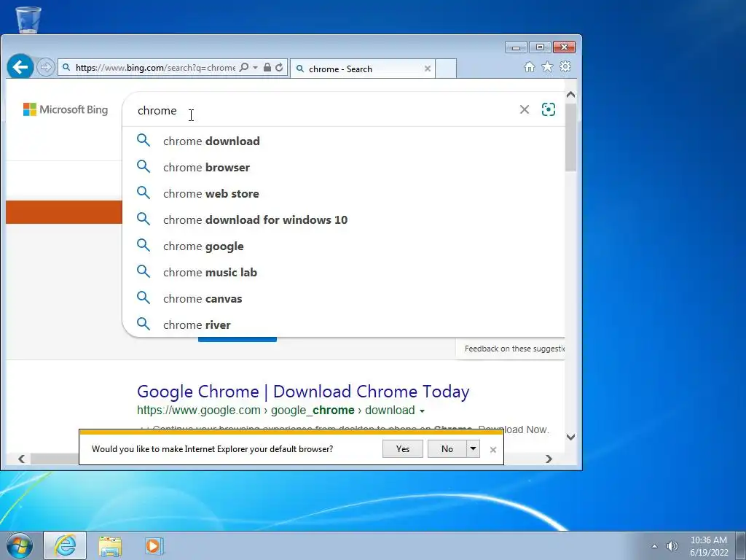This screenshot has width=746, height=560.
Task: Choose suggestion 'chrome browser'
Action: tap(344, 167)
